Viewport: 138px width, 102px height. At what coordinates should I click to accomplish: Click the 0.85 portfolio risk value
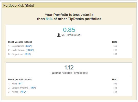[x=69, y=30]
